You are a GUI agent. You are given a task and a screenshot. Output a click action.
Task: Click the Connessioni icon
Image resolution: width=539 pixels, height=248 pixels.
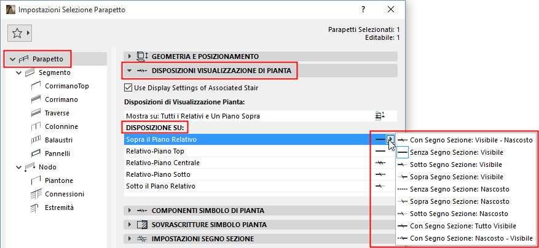click(36, 194)
